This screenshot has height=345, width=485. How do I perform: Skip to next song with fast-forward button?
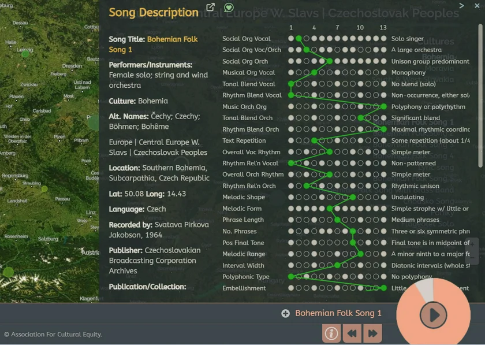tap(372, 333)
